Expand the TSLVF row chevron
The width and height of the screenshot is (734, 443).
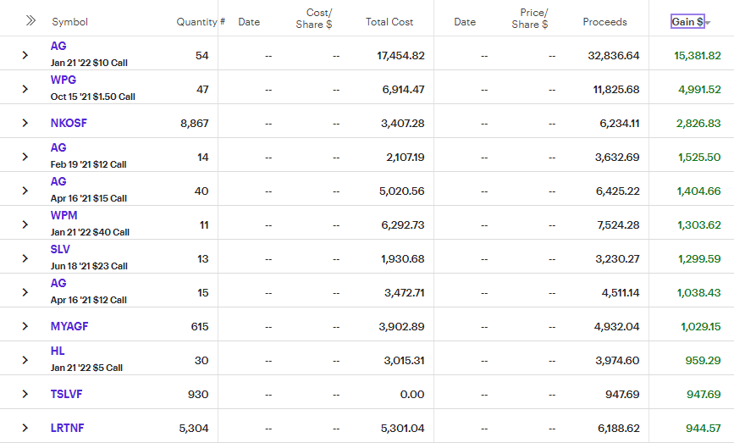[25, 394]
